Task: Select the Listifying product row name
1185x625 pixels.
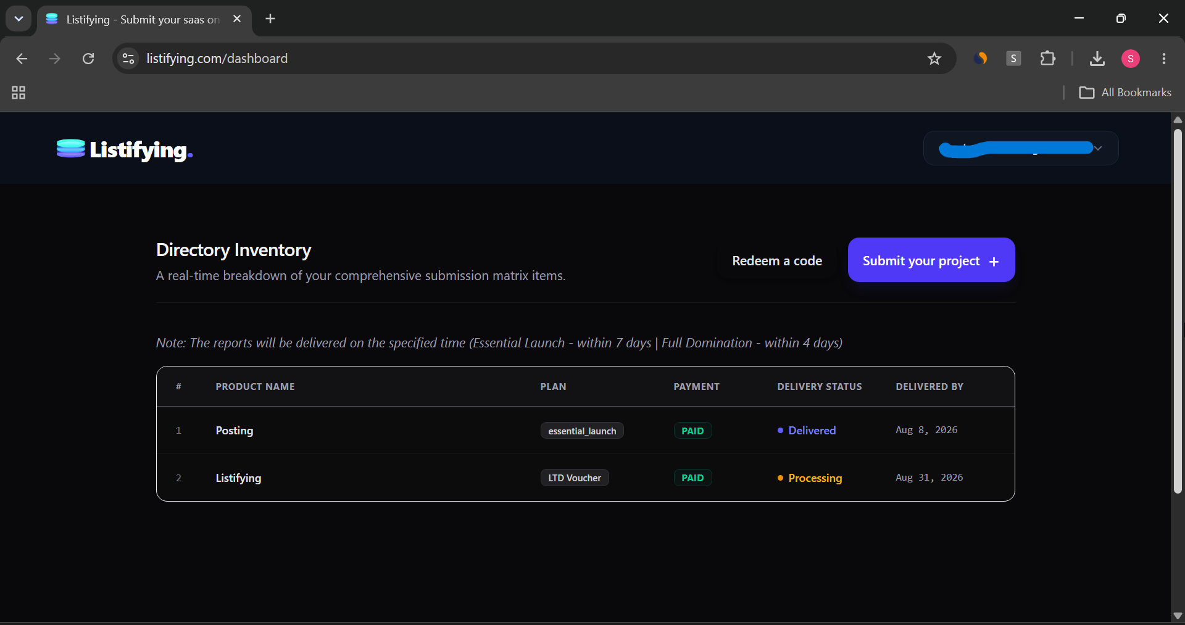Action: [x=238, y=478]
